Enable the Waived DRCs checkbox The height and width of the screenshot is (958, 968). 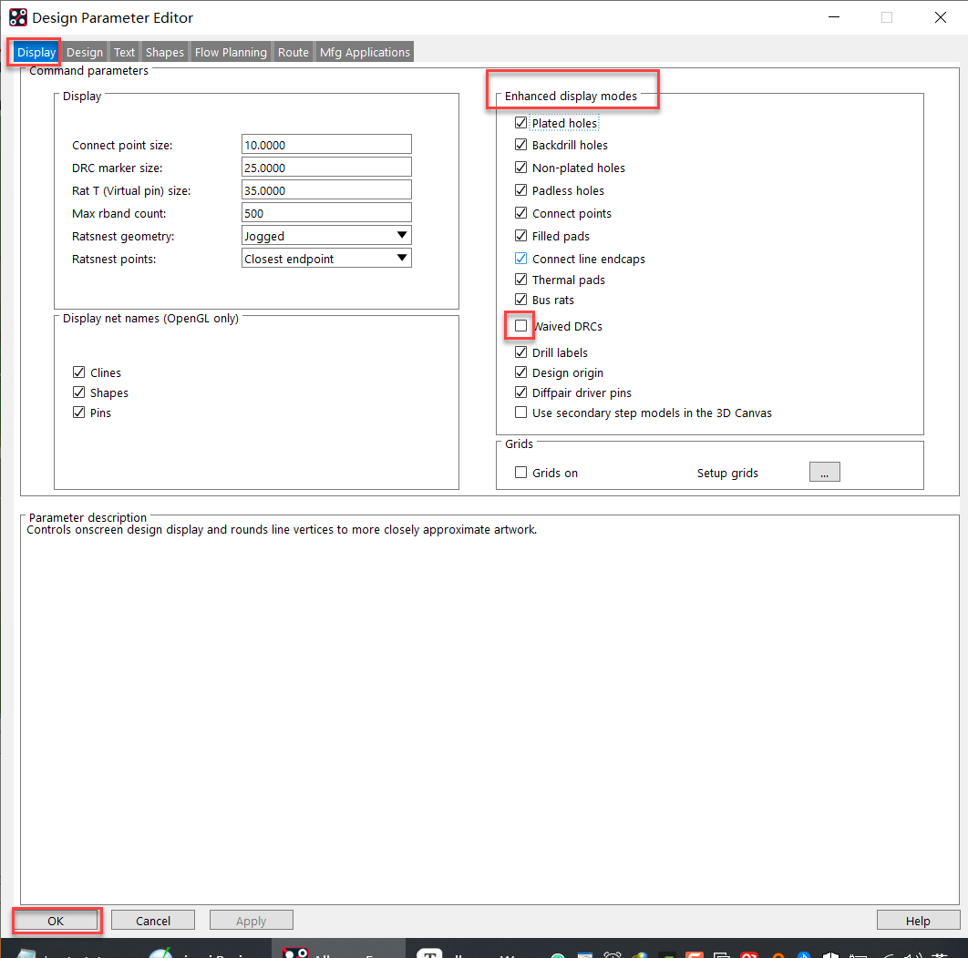[x=520, y=326]
